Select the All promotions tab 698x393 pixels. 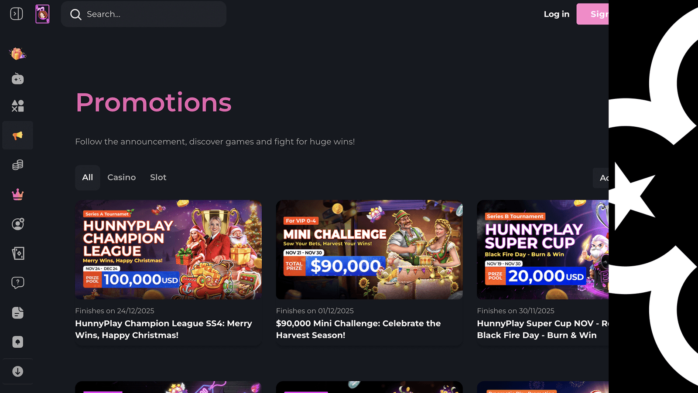(x=88, y=177)
